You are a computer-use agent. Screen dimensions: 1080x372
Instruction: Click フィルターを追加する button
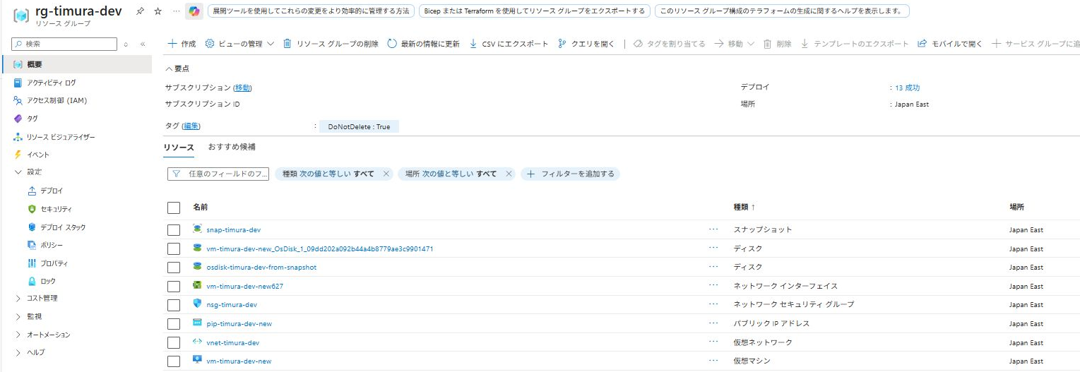pyautogui.click(x=571, y=174)
